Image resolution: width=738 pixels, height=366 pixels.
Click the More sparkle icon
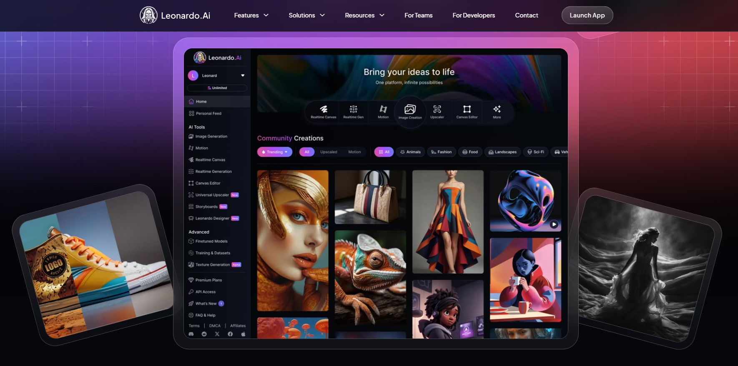tap(497, 110)
